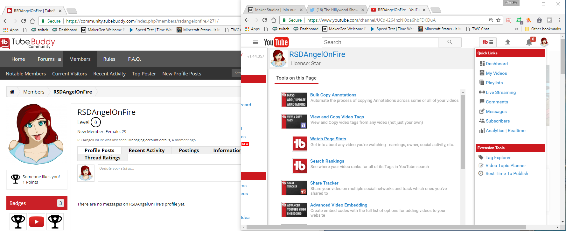This screenshot has height=231, width=566.
Task: Open the YouTube hamburger guide menu
Action: pyautogui.click(x=255, y=42)
